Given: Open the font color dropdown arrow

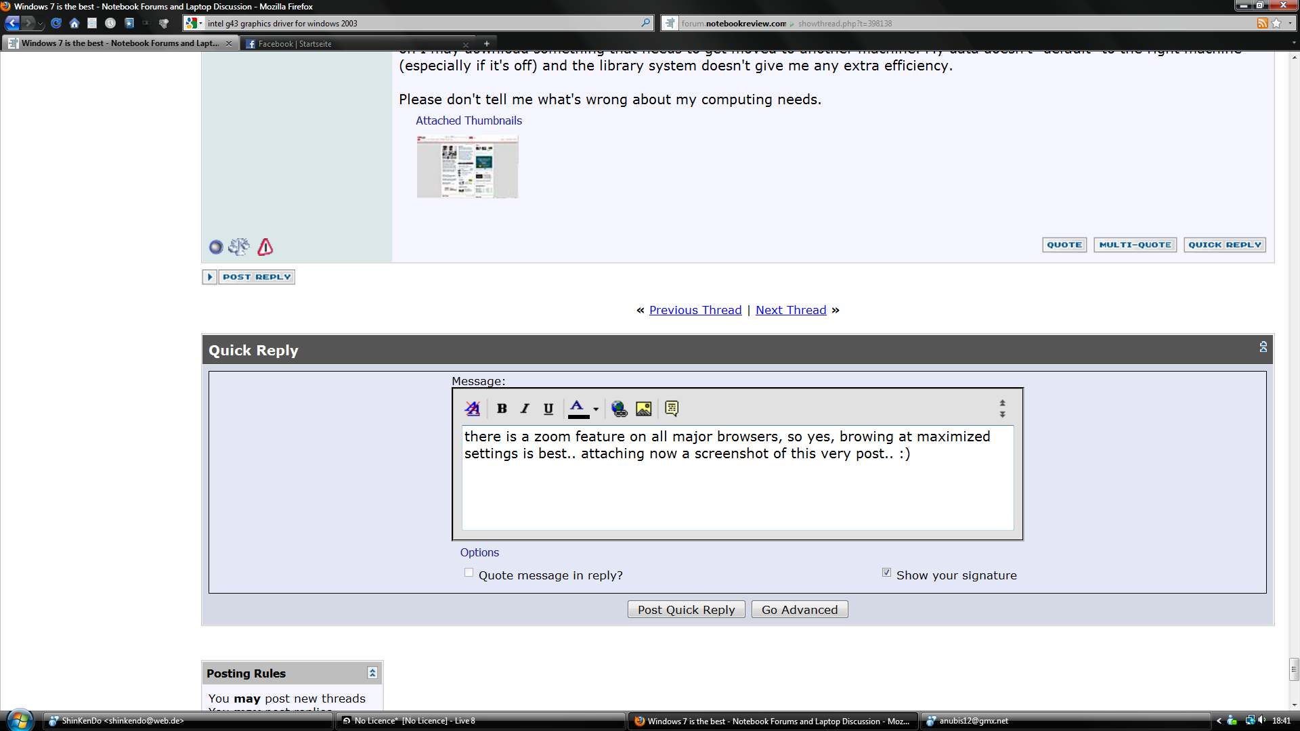Looking at the screenshot, I should pyautogui.click(x=596, y=409).
